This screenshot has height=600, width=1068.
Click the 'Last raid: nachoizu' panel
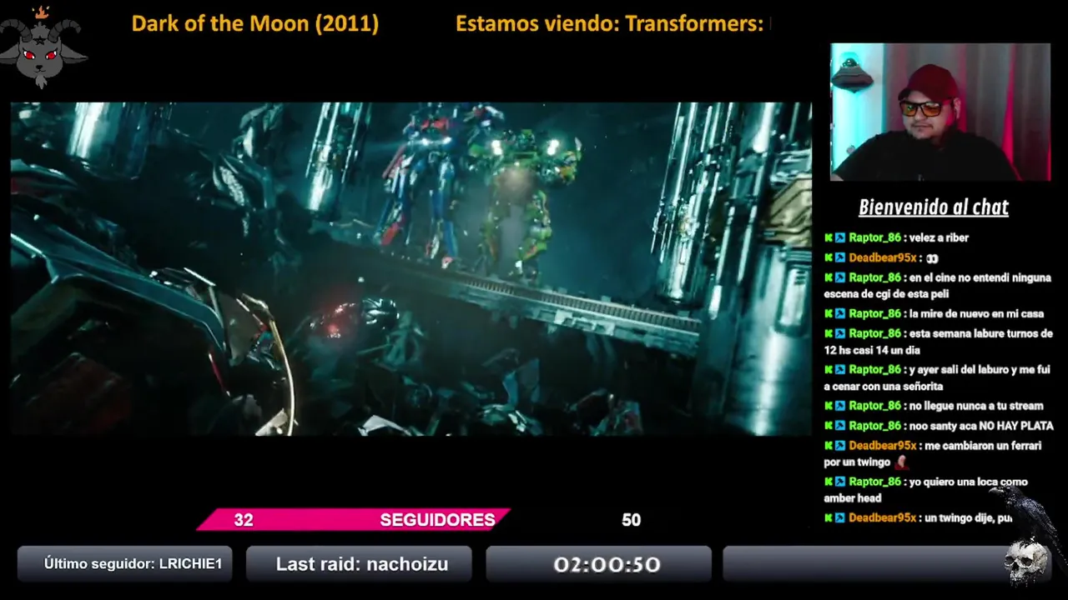pos(359,564)
